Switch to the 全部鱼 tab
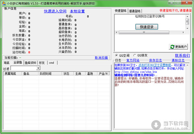Viewport: 194px width, 134px height. coord(18,62)
